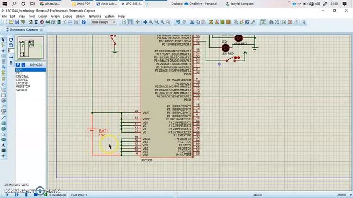Screen dimensions: 353x198
Task: Click the L library manage button
Action: pos(23,65)
